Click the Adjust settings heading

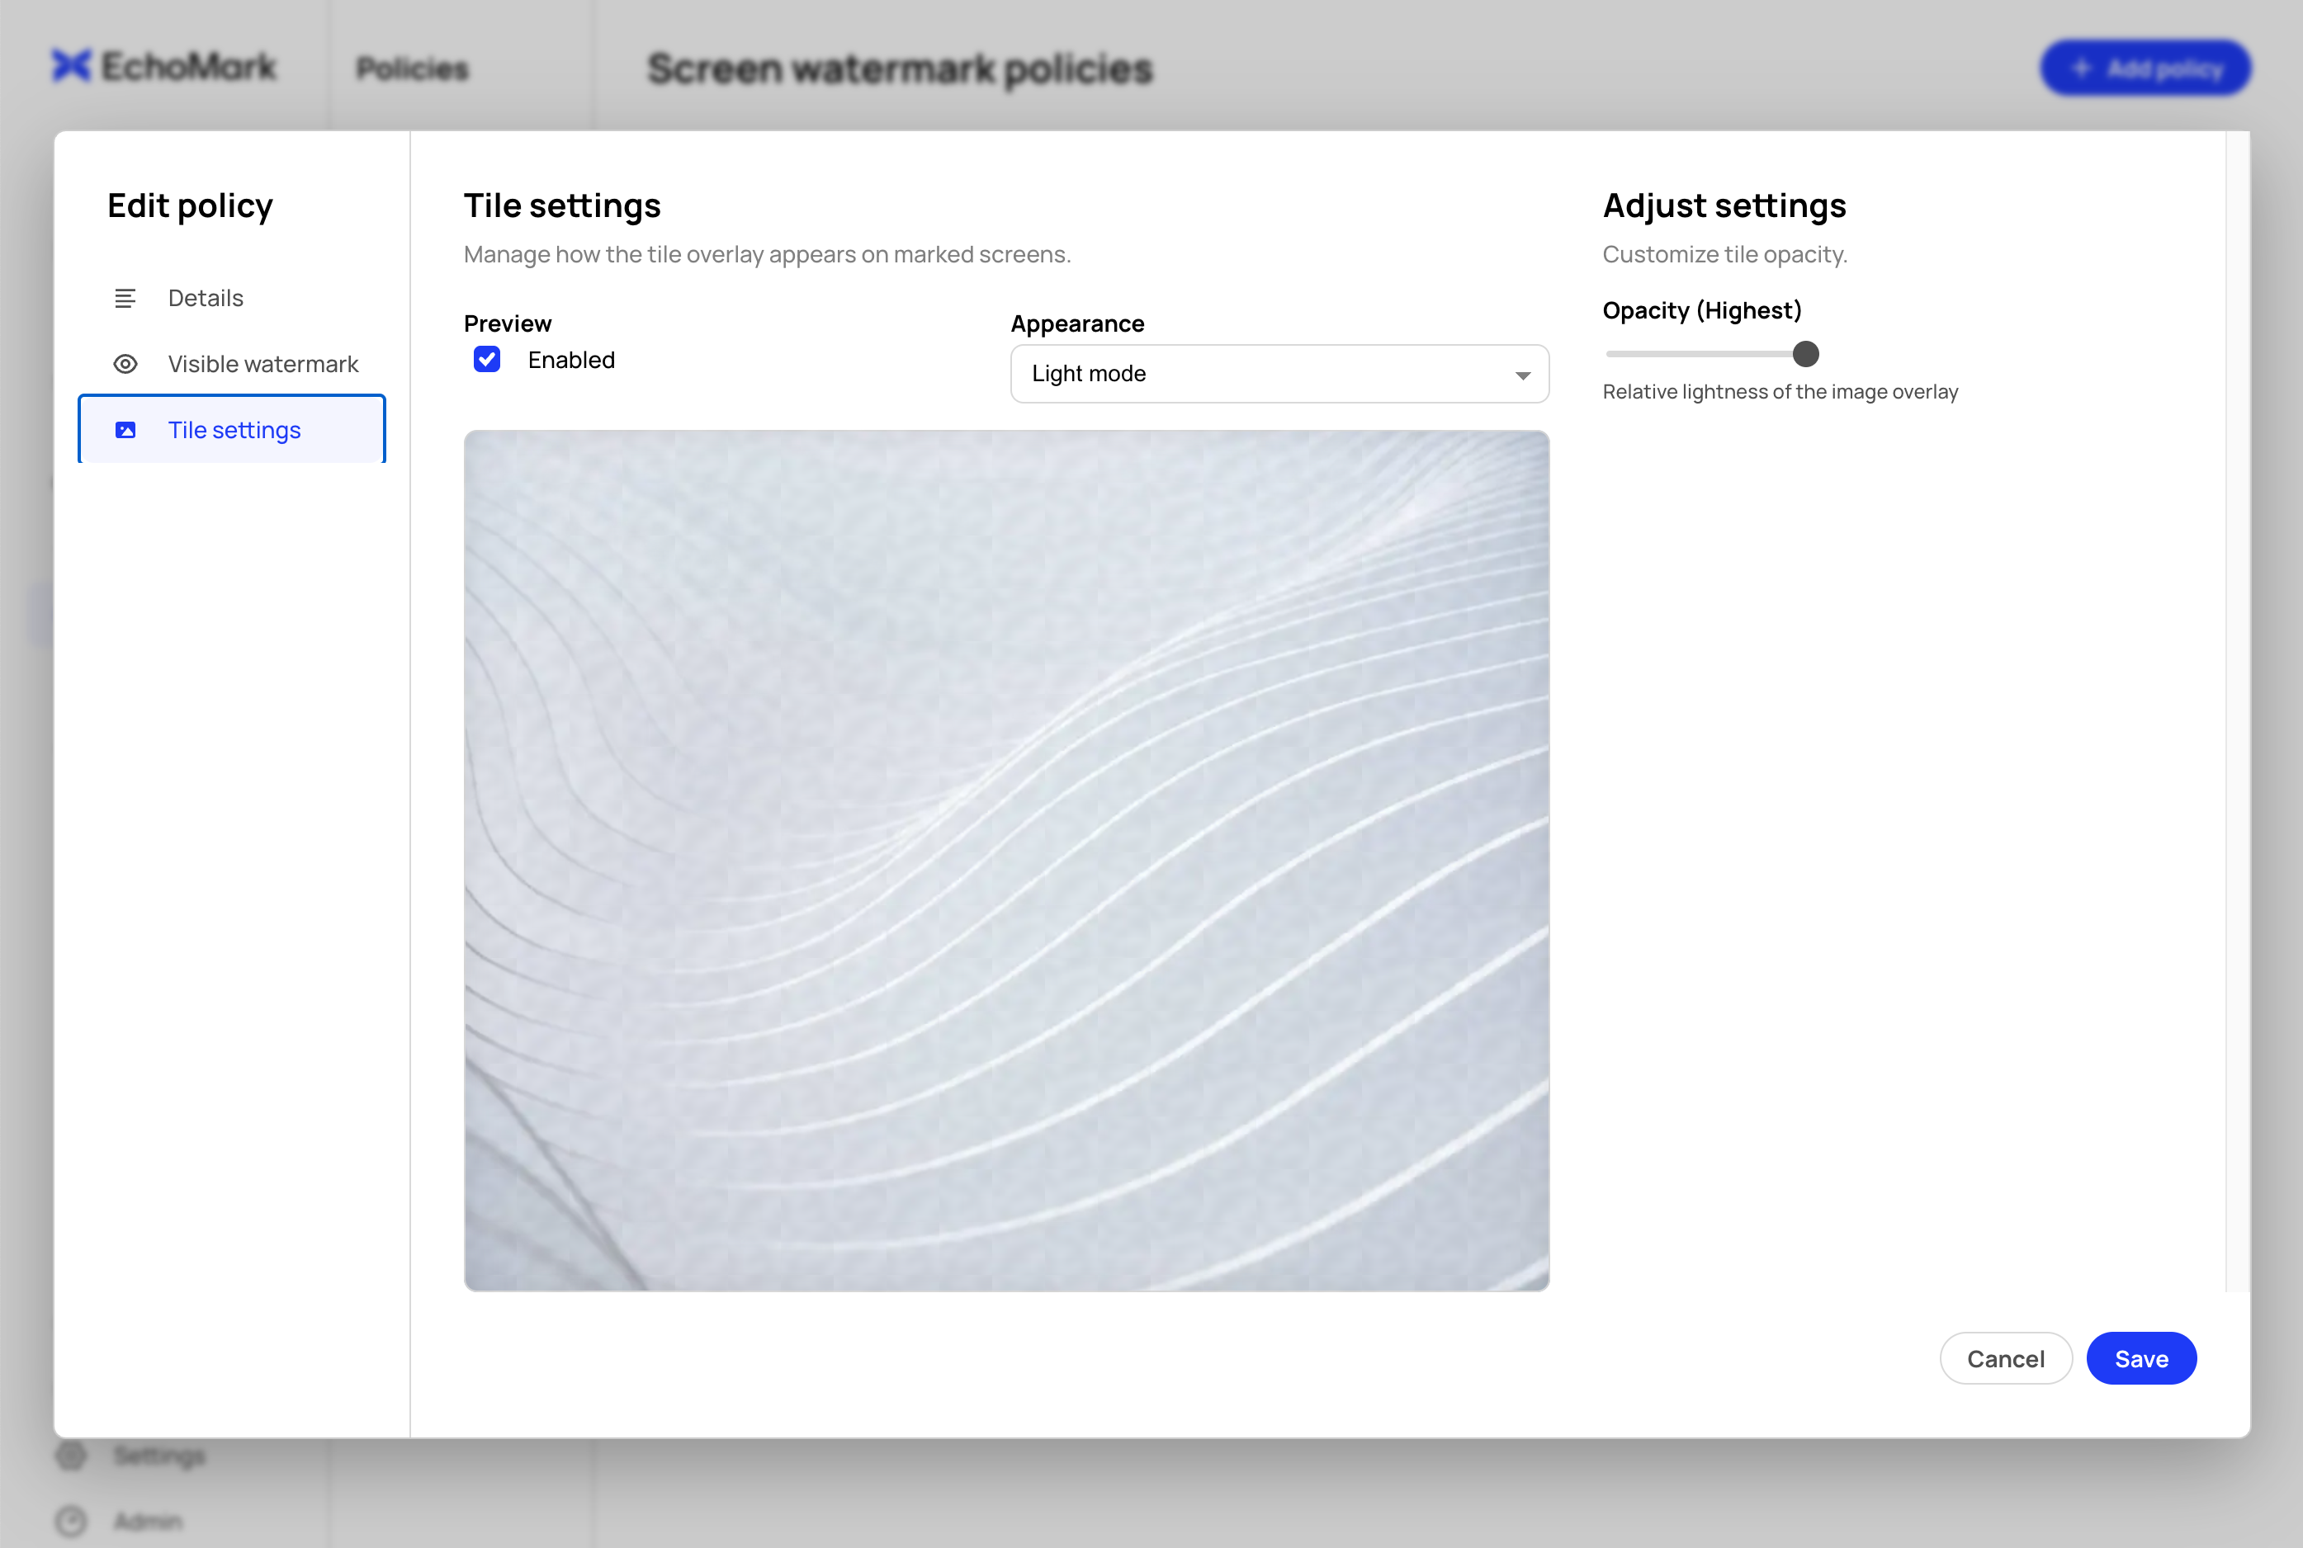[x=1724, y=205]
